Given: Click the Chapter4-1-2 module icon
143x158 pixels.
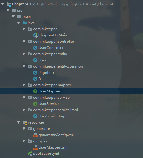Looking at the screenshot, I should 9,4.
